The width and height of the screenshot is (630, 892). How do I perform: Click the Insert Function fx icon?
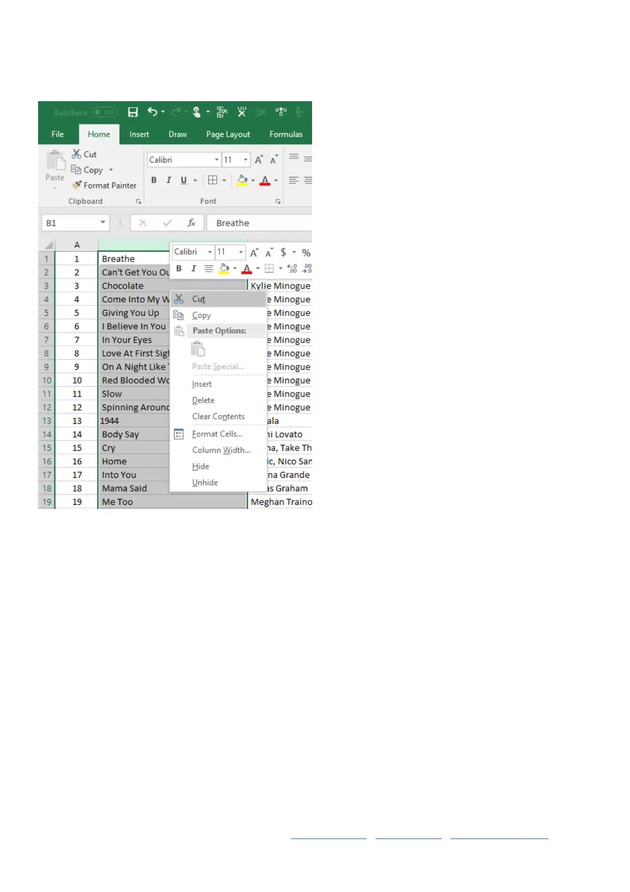(x=191, y=223)
